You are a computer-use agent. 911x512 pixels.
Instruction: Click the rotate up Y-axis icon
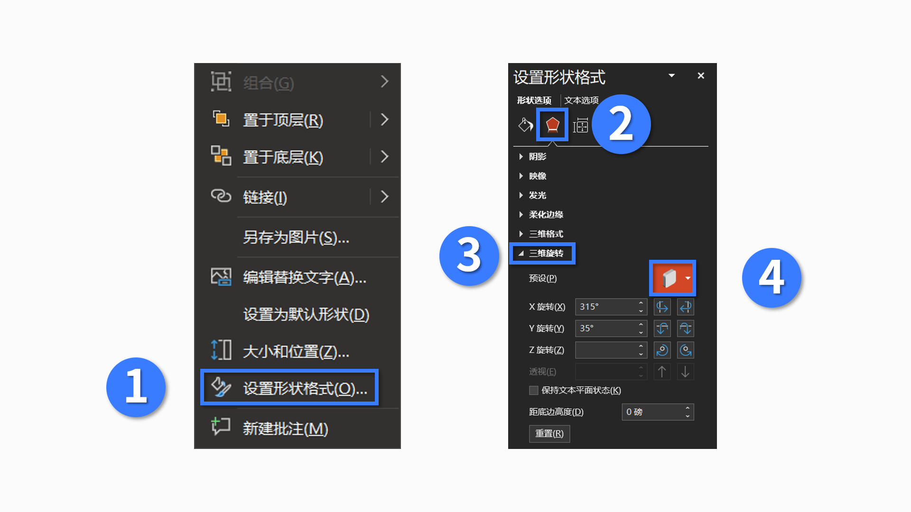click(x=662, y=329)
